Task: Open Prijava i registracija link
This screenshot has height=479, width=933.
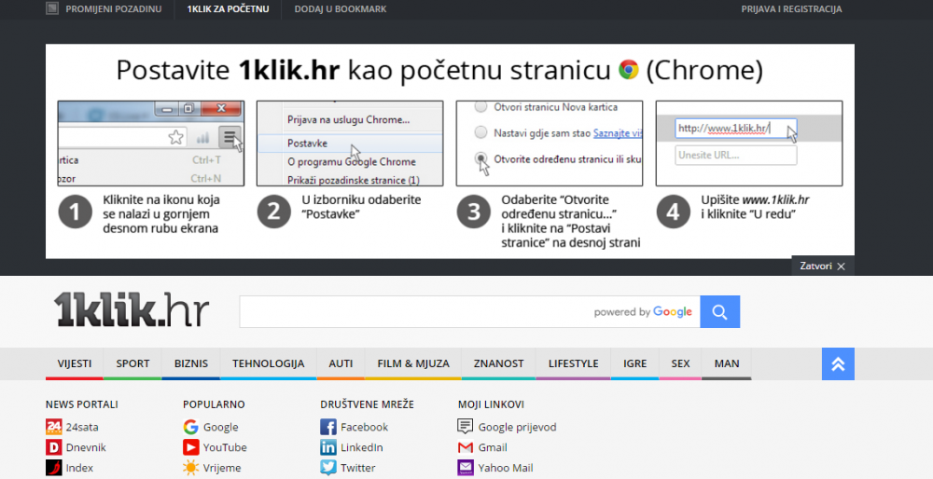Action: coord(791,9)
